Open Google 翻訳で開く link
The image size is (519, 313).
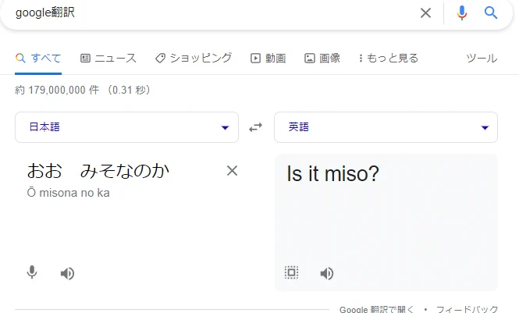pyautogui.click(x=377, y=309)
